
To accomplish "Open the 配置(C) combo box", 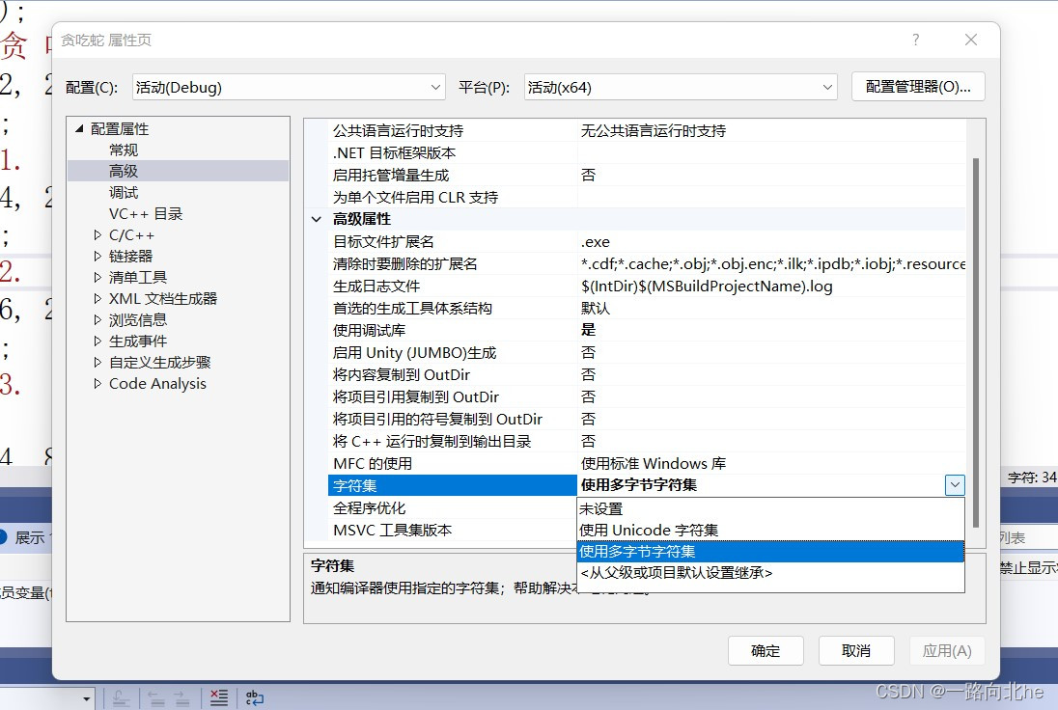I will pyautogui.click(x=289, y=87).
